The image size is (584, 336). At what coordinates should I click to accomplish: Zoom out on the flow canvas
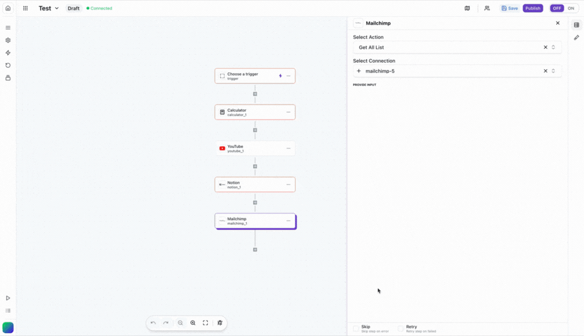point(180,323)
